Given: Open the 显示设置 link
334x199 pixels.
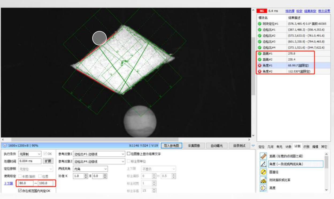Looking at the screenshot, I should click(x=324, y=11).
